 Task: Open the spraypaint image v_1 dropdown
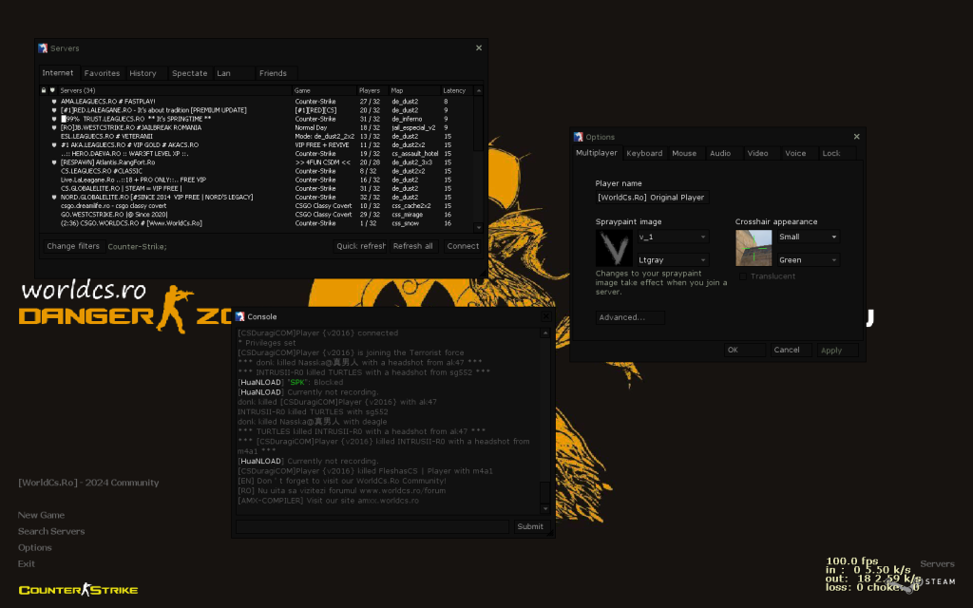[674, 237]
